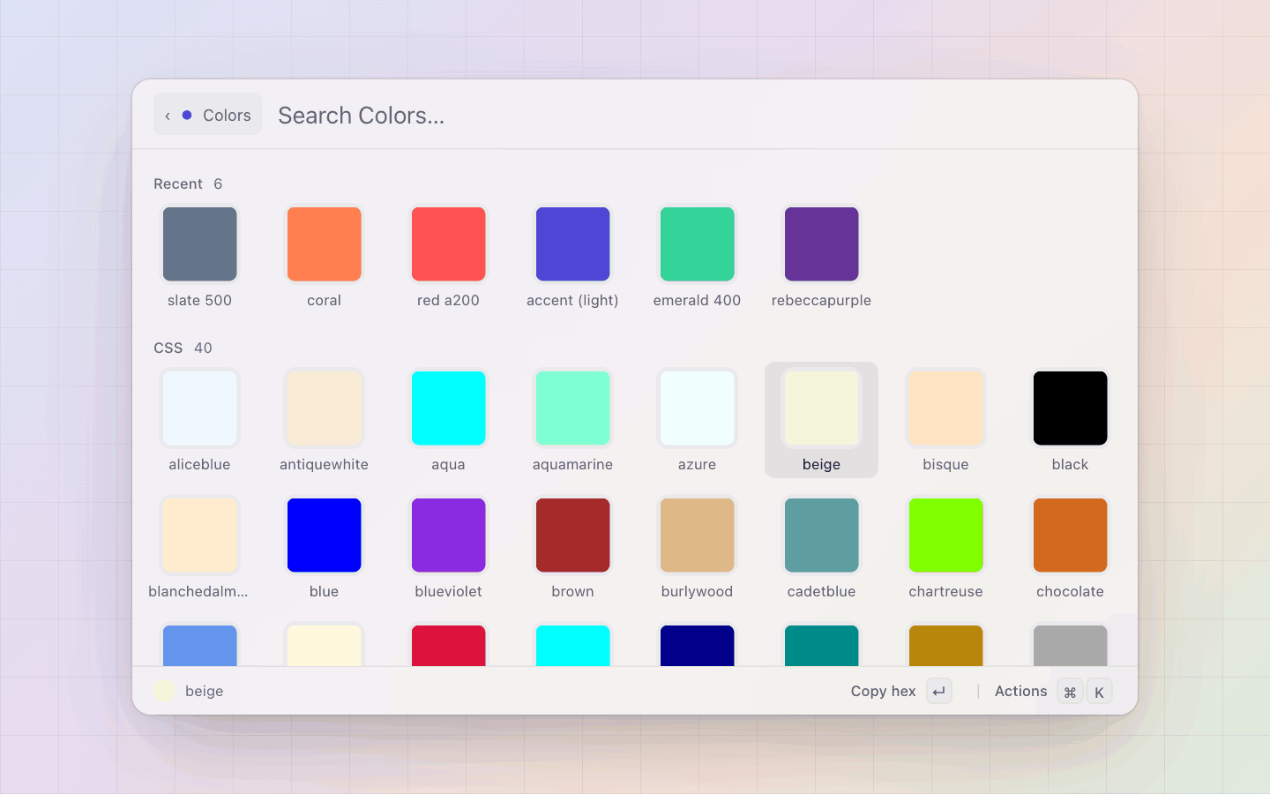Click the navy swatch below burlywood
Image resolution: width=1270 pixels, height=794 pixels.
[698, 645]
